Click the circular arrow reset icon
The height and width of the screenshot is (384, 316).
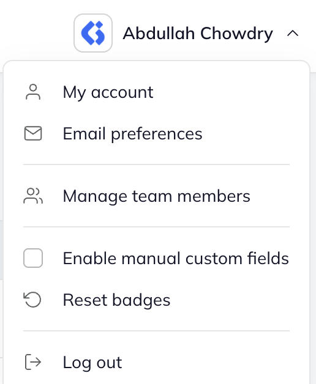click(32, 300)
